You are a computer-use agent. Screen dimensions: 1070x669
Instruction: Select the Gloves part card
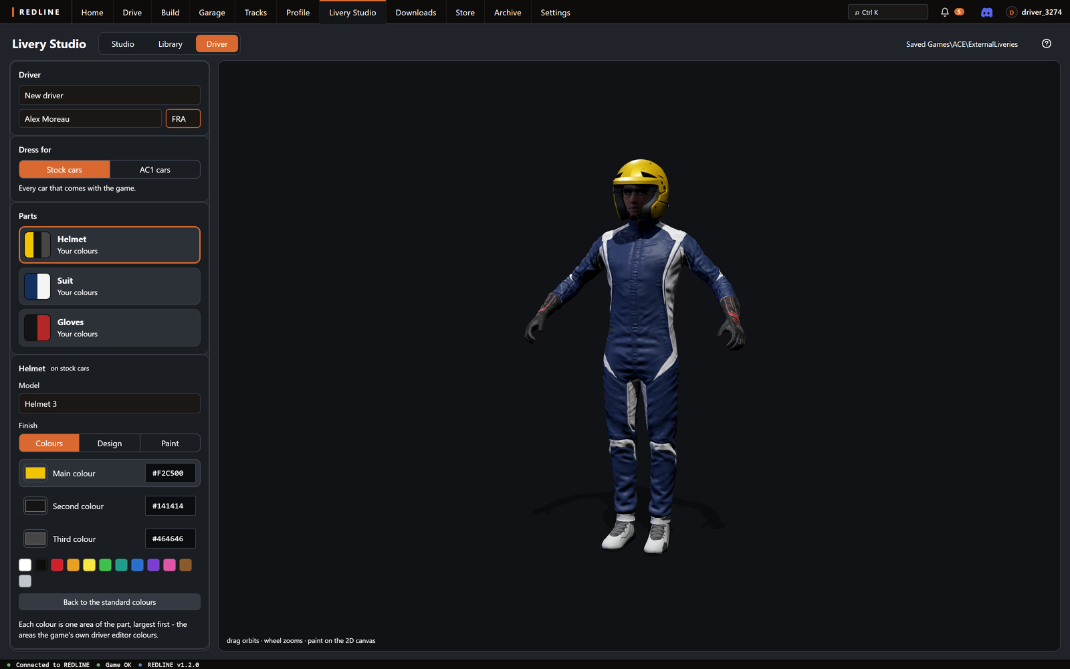tap(110, 328)
